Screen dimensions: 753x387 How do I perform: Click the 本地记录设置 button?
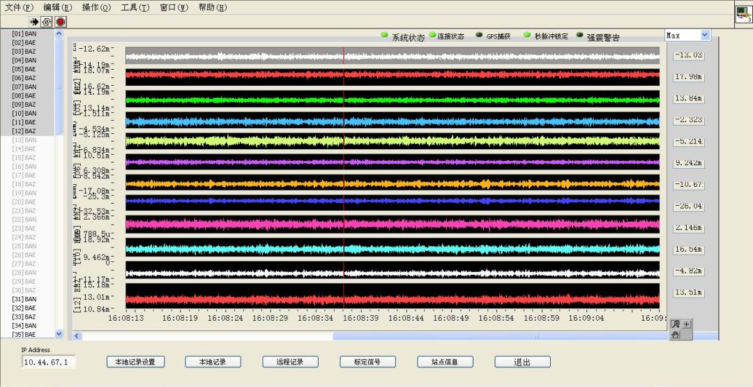[x=135, y=362]
